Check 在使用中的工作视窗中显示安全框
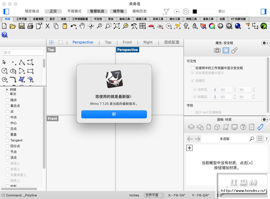This screenshot has height=199, width=270. 192,68
